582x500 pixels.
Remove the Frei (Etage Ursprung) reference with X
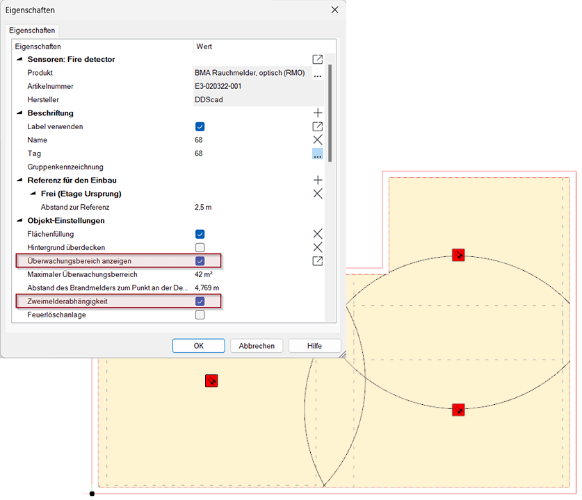point(318,194)
